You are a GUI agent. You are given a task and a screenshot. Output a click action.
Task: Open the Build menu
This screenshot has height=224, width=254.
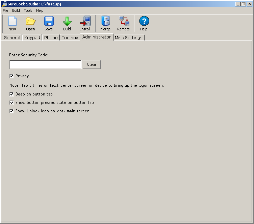[x=16, y=10]
